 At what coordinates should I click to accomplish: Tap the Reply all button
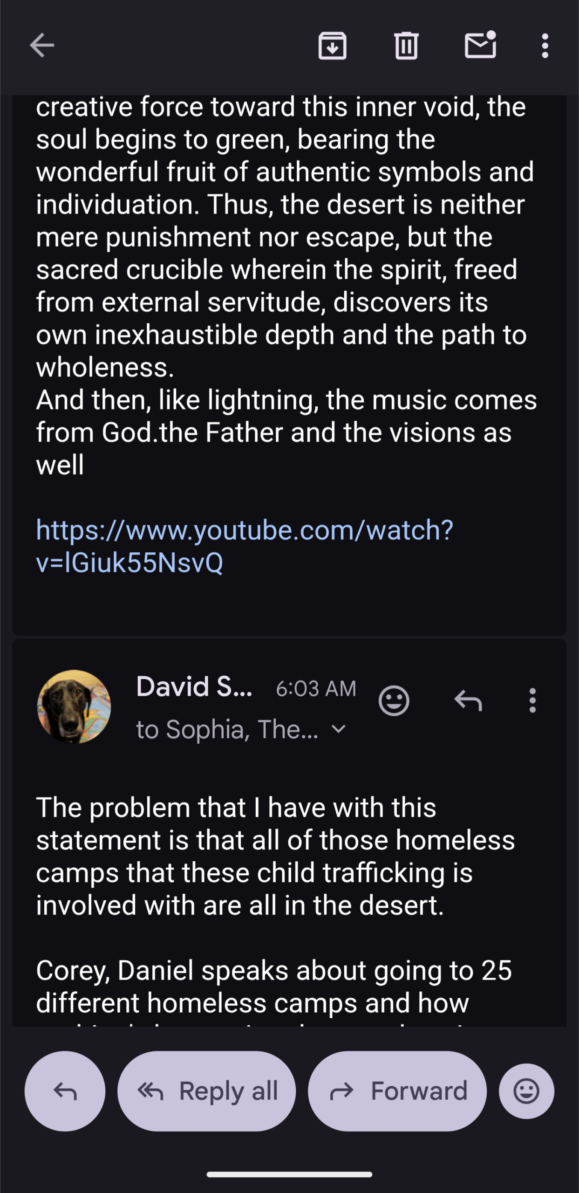point(206,1091)
